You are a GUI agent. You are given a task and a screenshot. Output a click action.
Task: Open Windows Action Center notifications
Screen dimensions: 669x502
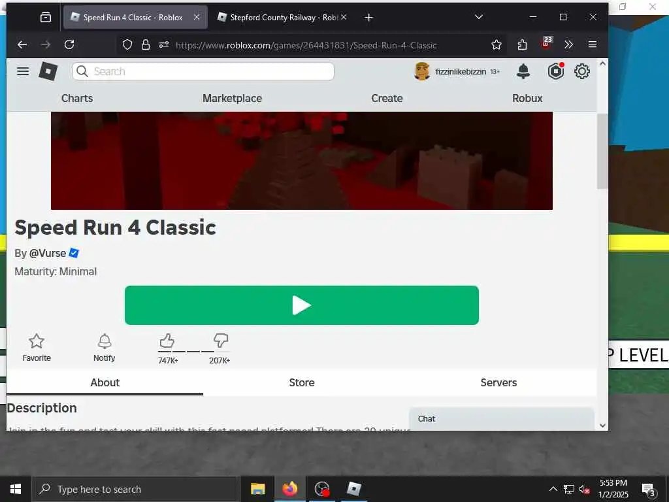pos(648,489)
